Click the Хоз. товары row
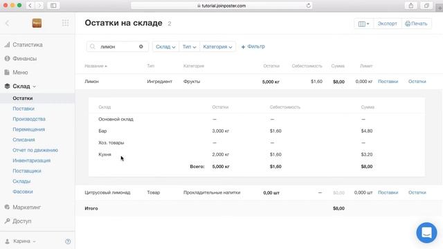 coord(257,142)
